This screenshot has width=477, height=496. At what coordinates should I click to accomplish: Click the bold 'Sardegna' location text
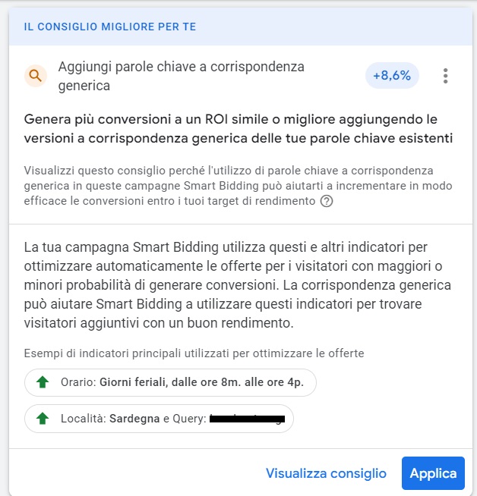click(x=134, y=418)
